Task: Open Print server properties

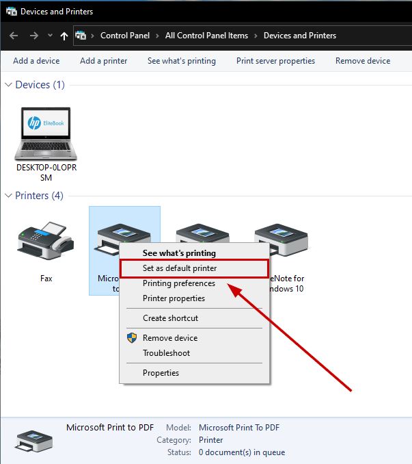Action: [275, 61]
